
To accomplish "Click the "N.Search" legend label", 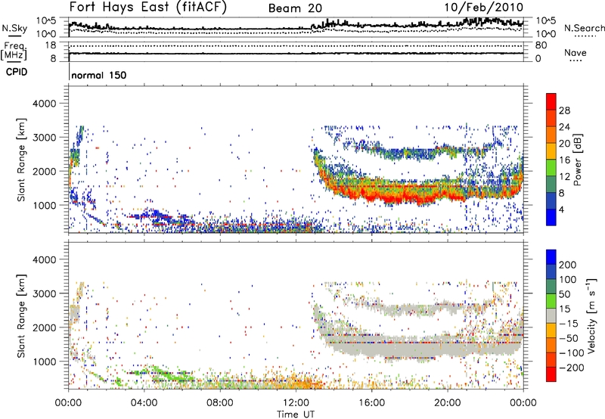I will (584, 28).
